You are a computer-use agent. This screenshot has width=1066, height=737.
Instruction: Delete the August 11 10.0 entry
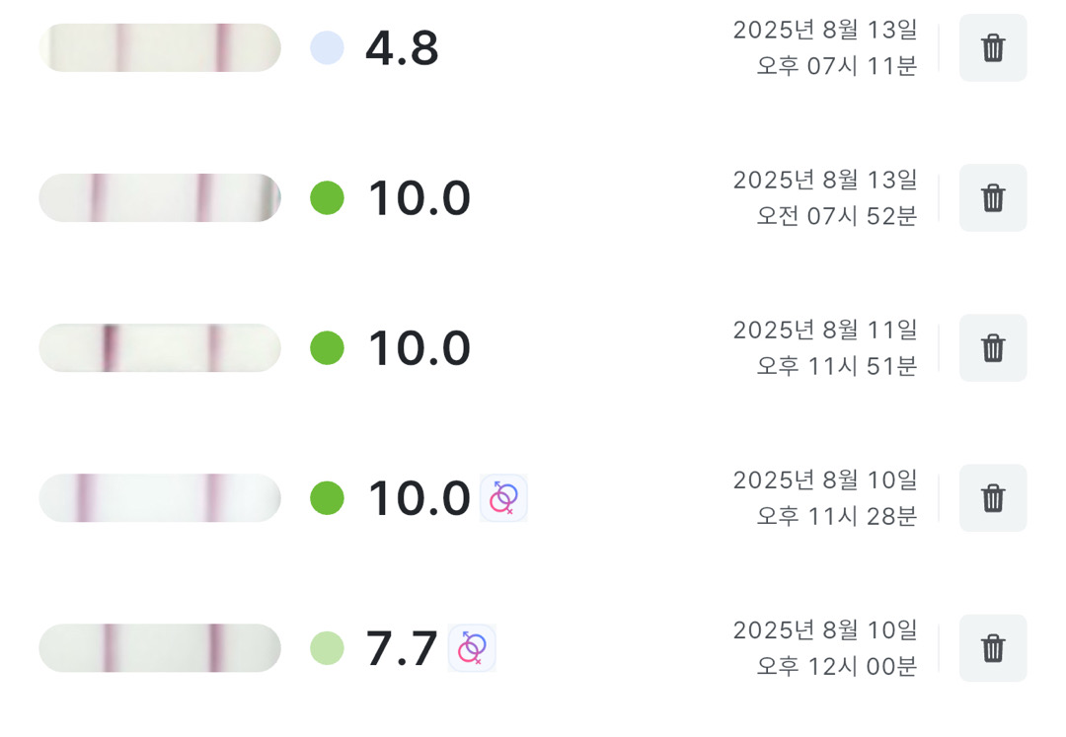(x=993, y=347)
